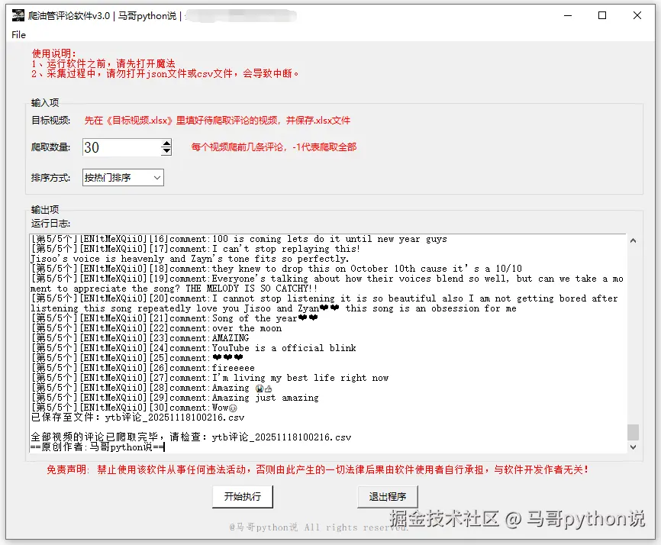Click the log scrollbar's up arrow

[634, 239]
